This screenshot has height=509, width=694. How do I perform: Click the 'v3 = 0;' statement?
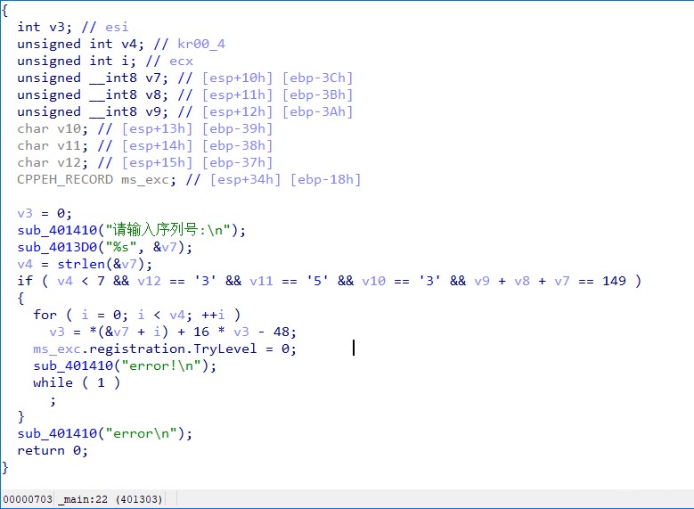(45, 214)
